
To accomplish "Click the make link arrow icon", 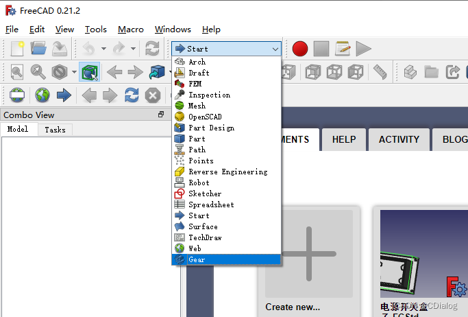I will click(452, 72).
